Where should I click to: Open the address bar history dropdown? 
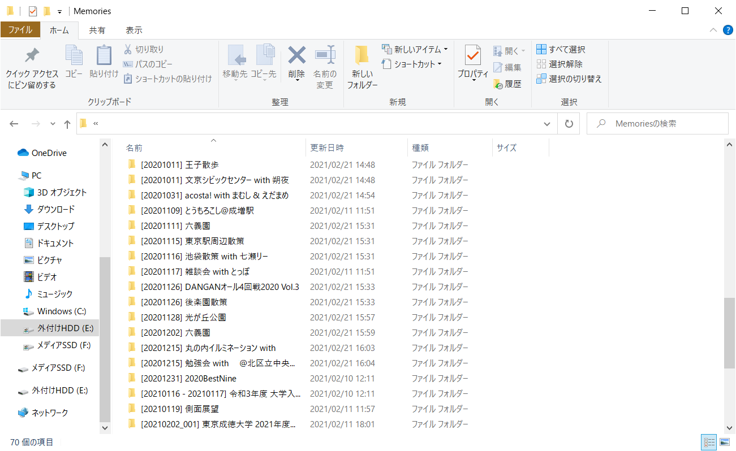[546, 124]
